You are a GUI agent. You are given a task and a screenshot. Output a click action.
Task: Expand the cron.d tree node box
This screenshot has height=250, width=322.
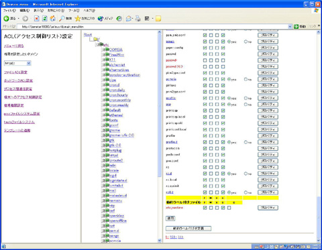coord(104,84)
